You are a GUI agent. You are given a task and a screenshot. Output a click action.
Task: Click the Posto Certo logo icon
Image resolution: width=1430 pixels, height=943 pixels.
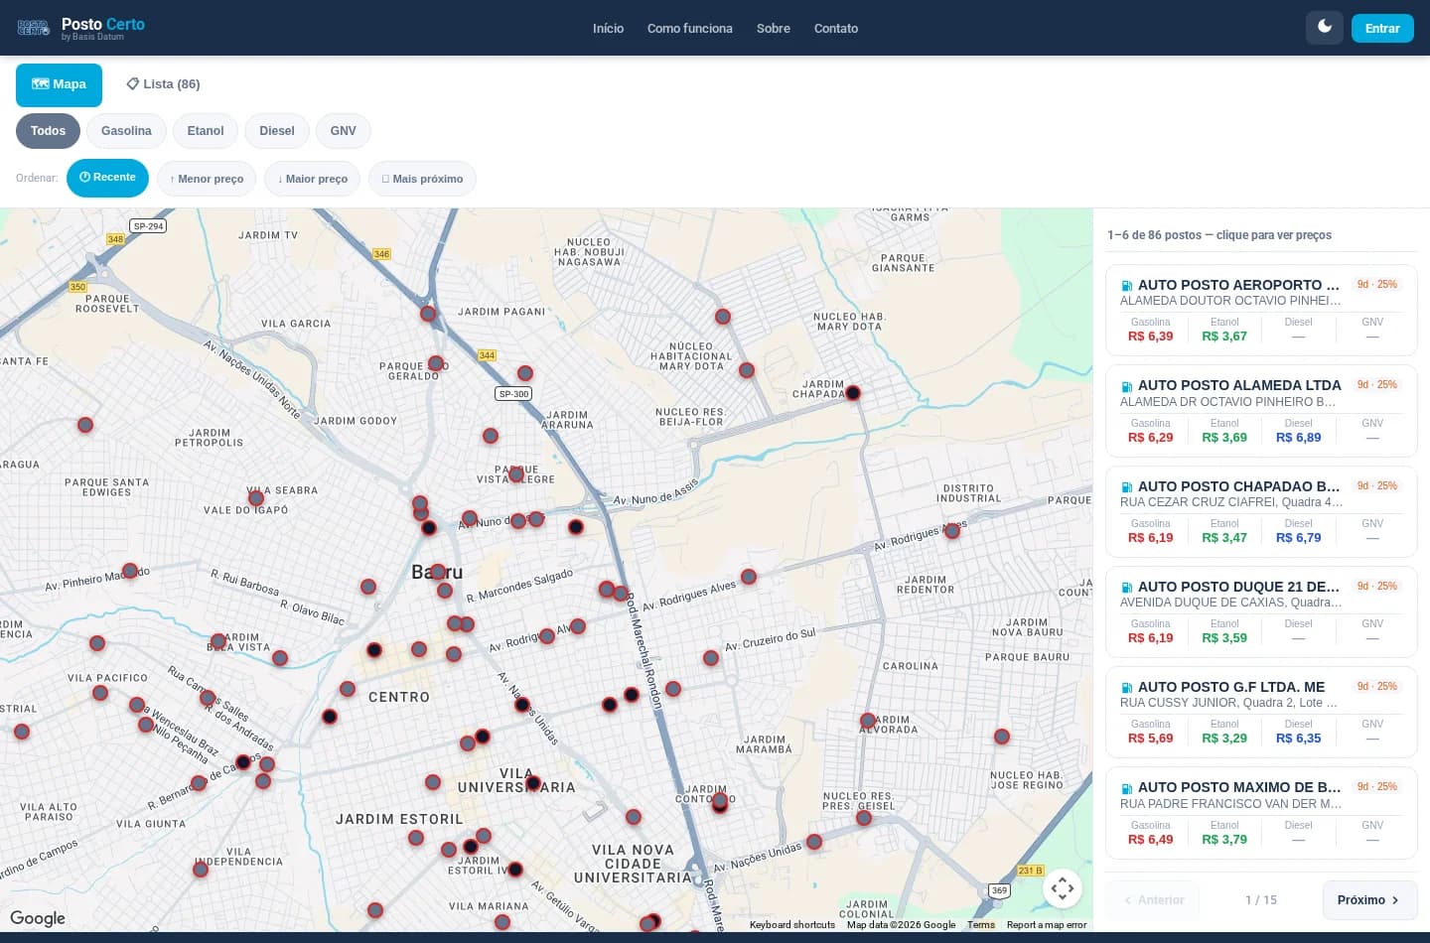pyautogui.click(x=34, y=28)
